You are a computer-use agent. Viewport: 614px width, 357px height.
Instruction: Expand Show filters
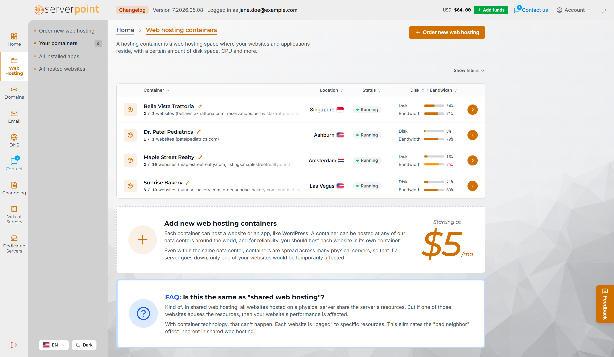[x=469, y=70]
